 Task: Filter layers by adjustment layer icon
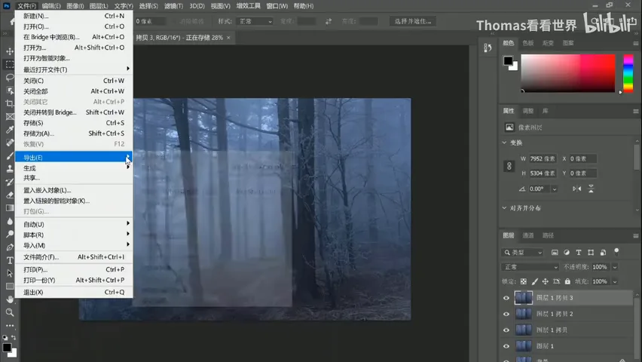(x=567, y=253)
